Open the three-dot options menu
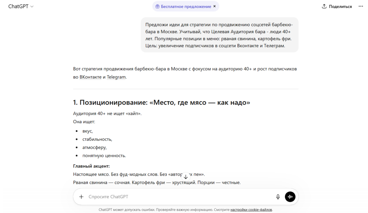Image resolution: width=368 pixels, height=213 pixels. pos(361,6)
